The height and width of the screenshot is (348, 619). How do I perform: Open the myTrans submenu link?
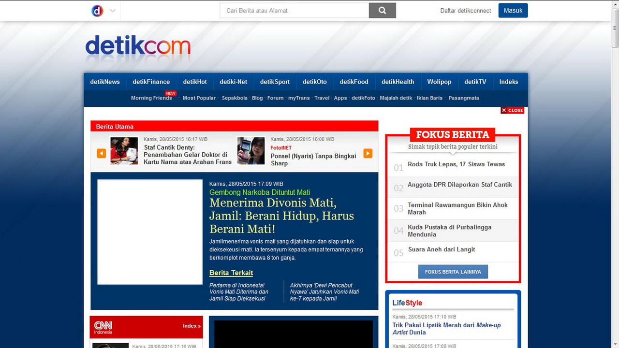point(299,98)
